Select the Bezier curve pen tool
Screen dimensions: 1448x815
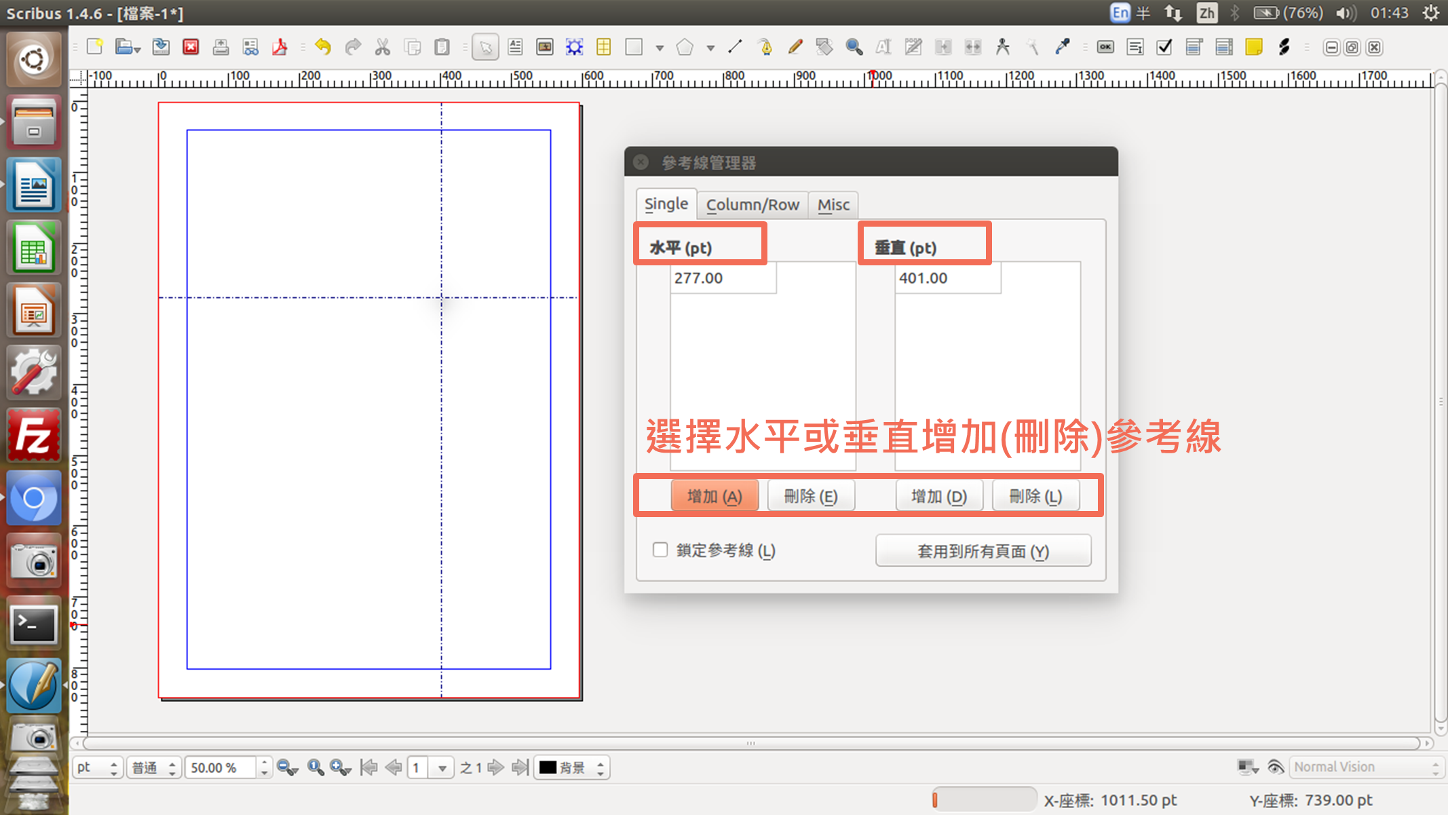(x=765, y=47)
